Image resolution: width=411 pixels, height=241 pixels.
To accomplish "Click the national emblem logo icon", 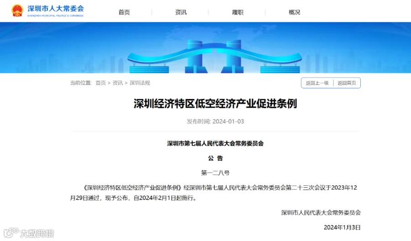I will point(17,11).
